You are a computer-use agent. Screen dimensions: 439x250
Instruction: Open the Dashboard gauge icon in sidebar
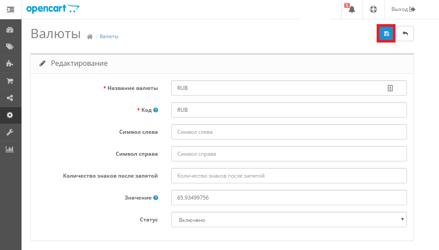coord(10,30)
